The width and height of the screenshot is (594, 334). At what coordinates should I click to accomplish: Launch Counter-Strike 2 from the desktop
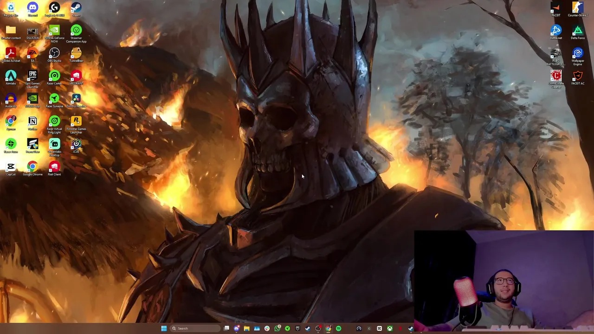pos(577,9)
